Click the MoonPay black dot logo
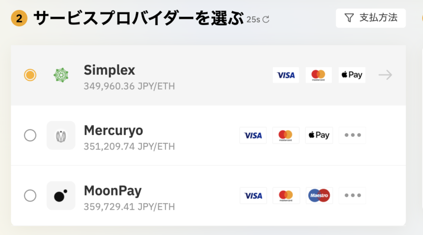This screenshot has width=423, height=235. pyautogui.click(x=61, y=196)
